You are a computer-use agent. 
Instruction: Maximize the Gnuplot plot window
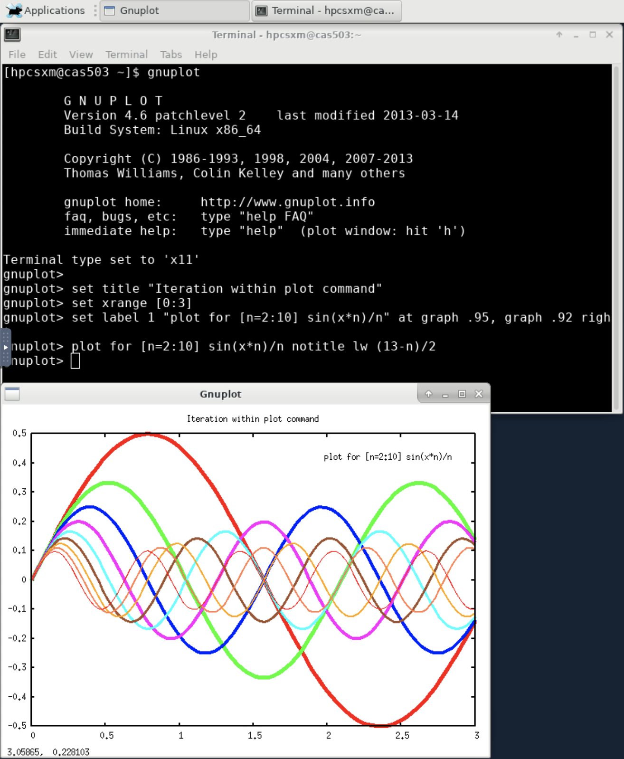(462, 394)
